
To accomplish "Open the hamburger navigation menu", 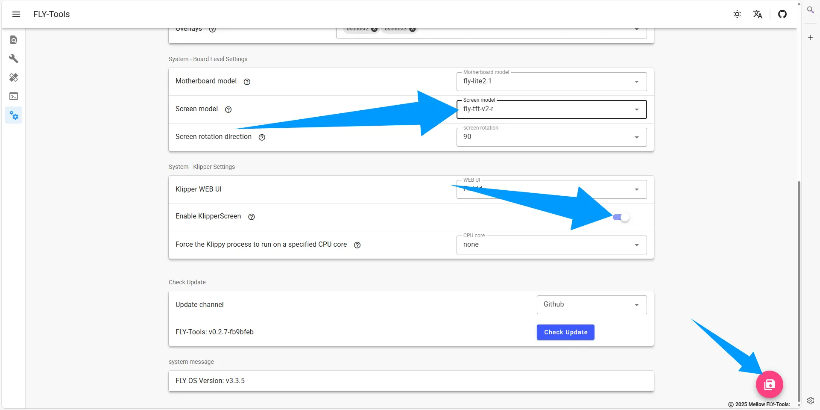I will coord(16,14).
